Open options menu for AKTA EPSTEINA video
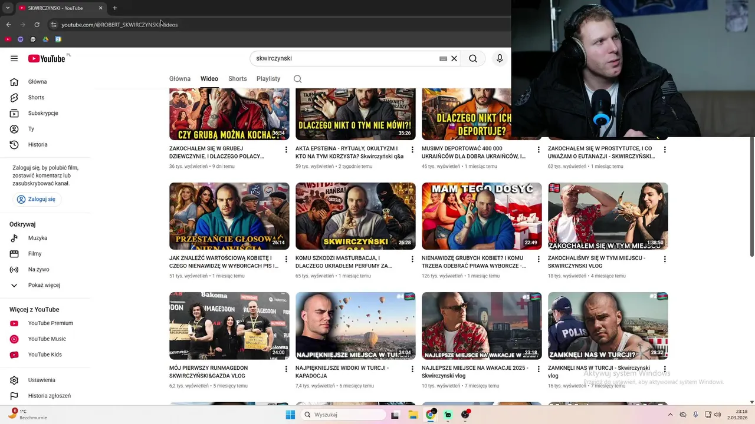755x424 pixels. coord(412,150)
